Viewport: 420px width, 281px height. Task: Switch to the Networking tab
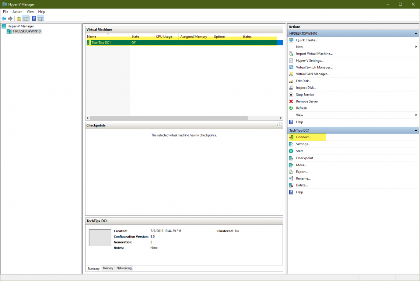124,268
